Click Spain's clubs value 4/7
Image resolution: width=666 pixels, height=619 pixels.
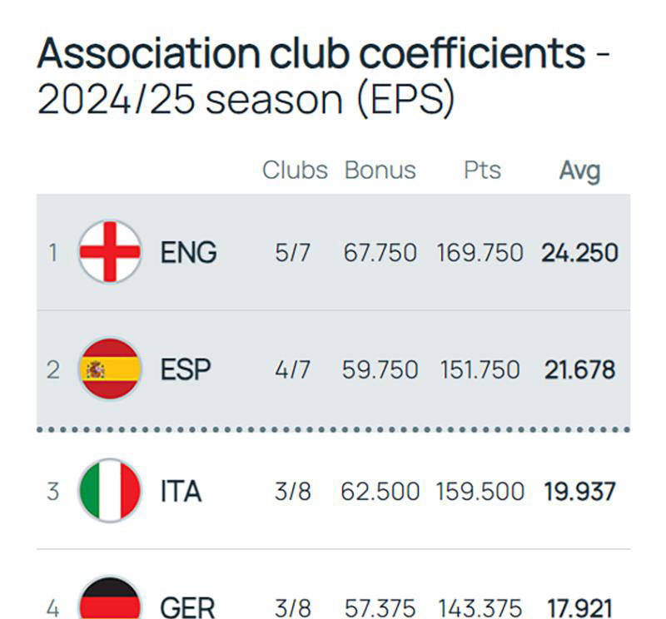[x=292, y=370]
